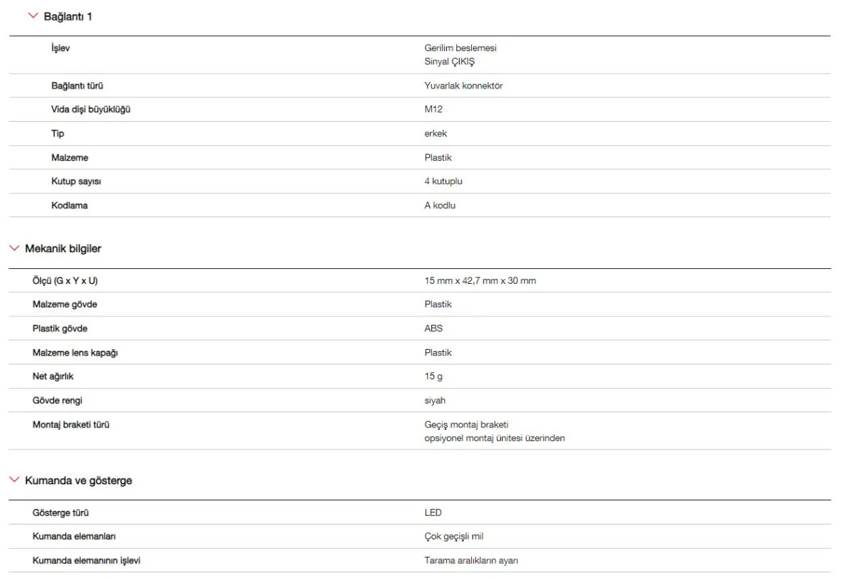Collapse the Mekanik bilgiler section chevron
Viewport: 850px width, 579px height.
pyautogui.click(x=14, y=248)
